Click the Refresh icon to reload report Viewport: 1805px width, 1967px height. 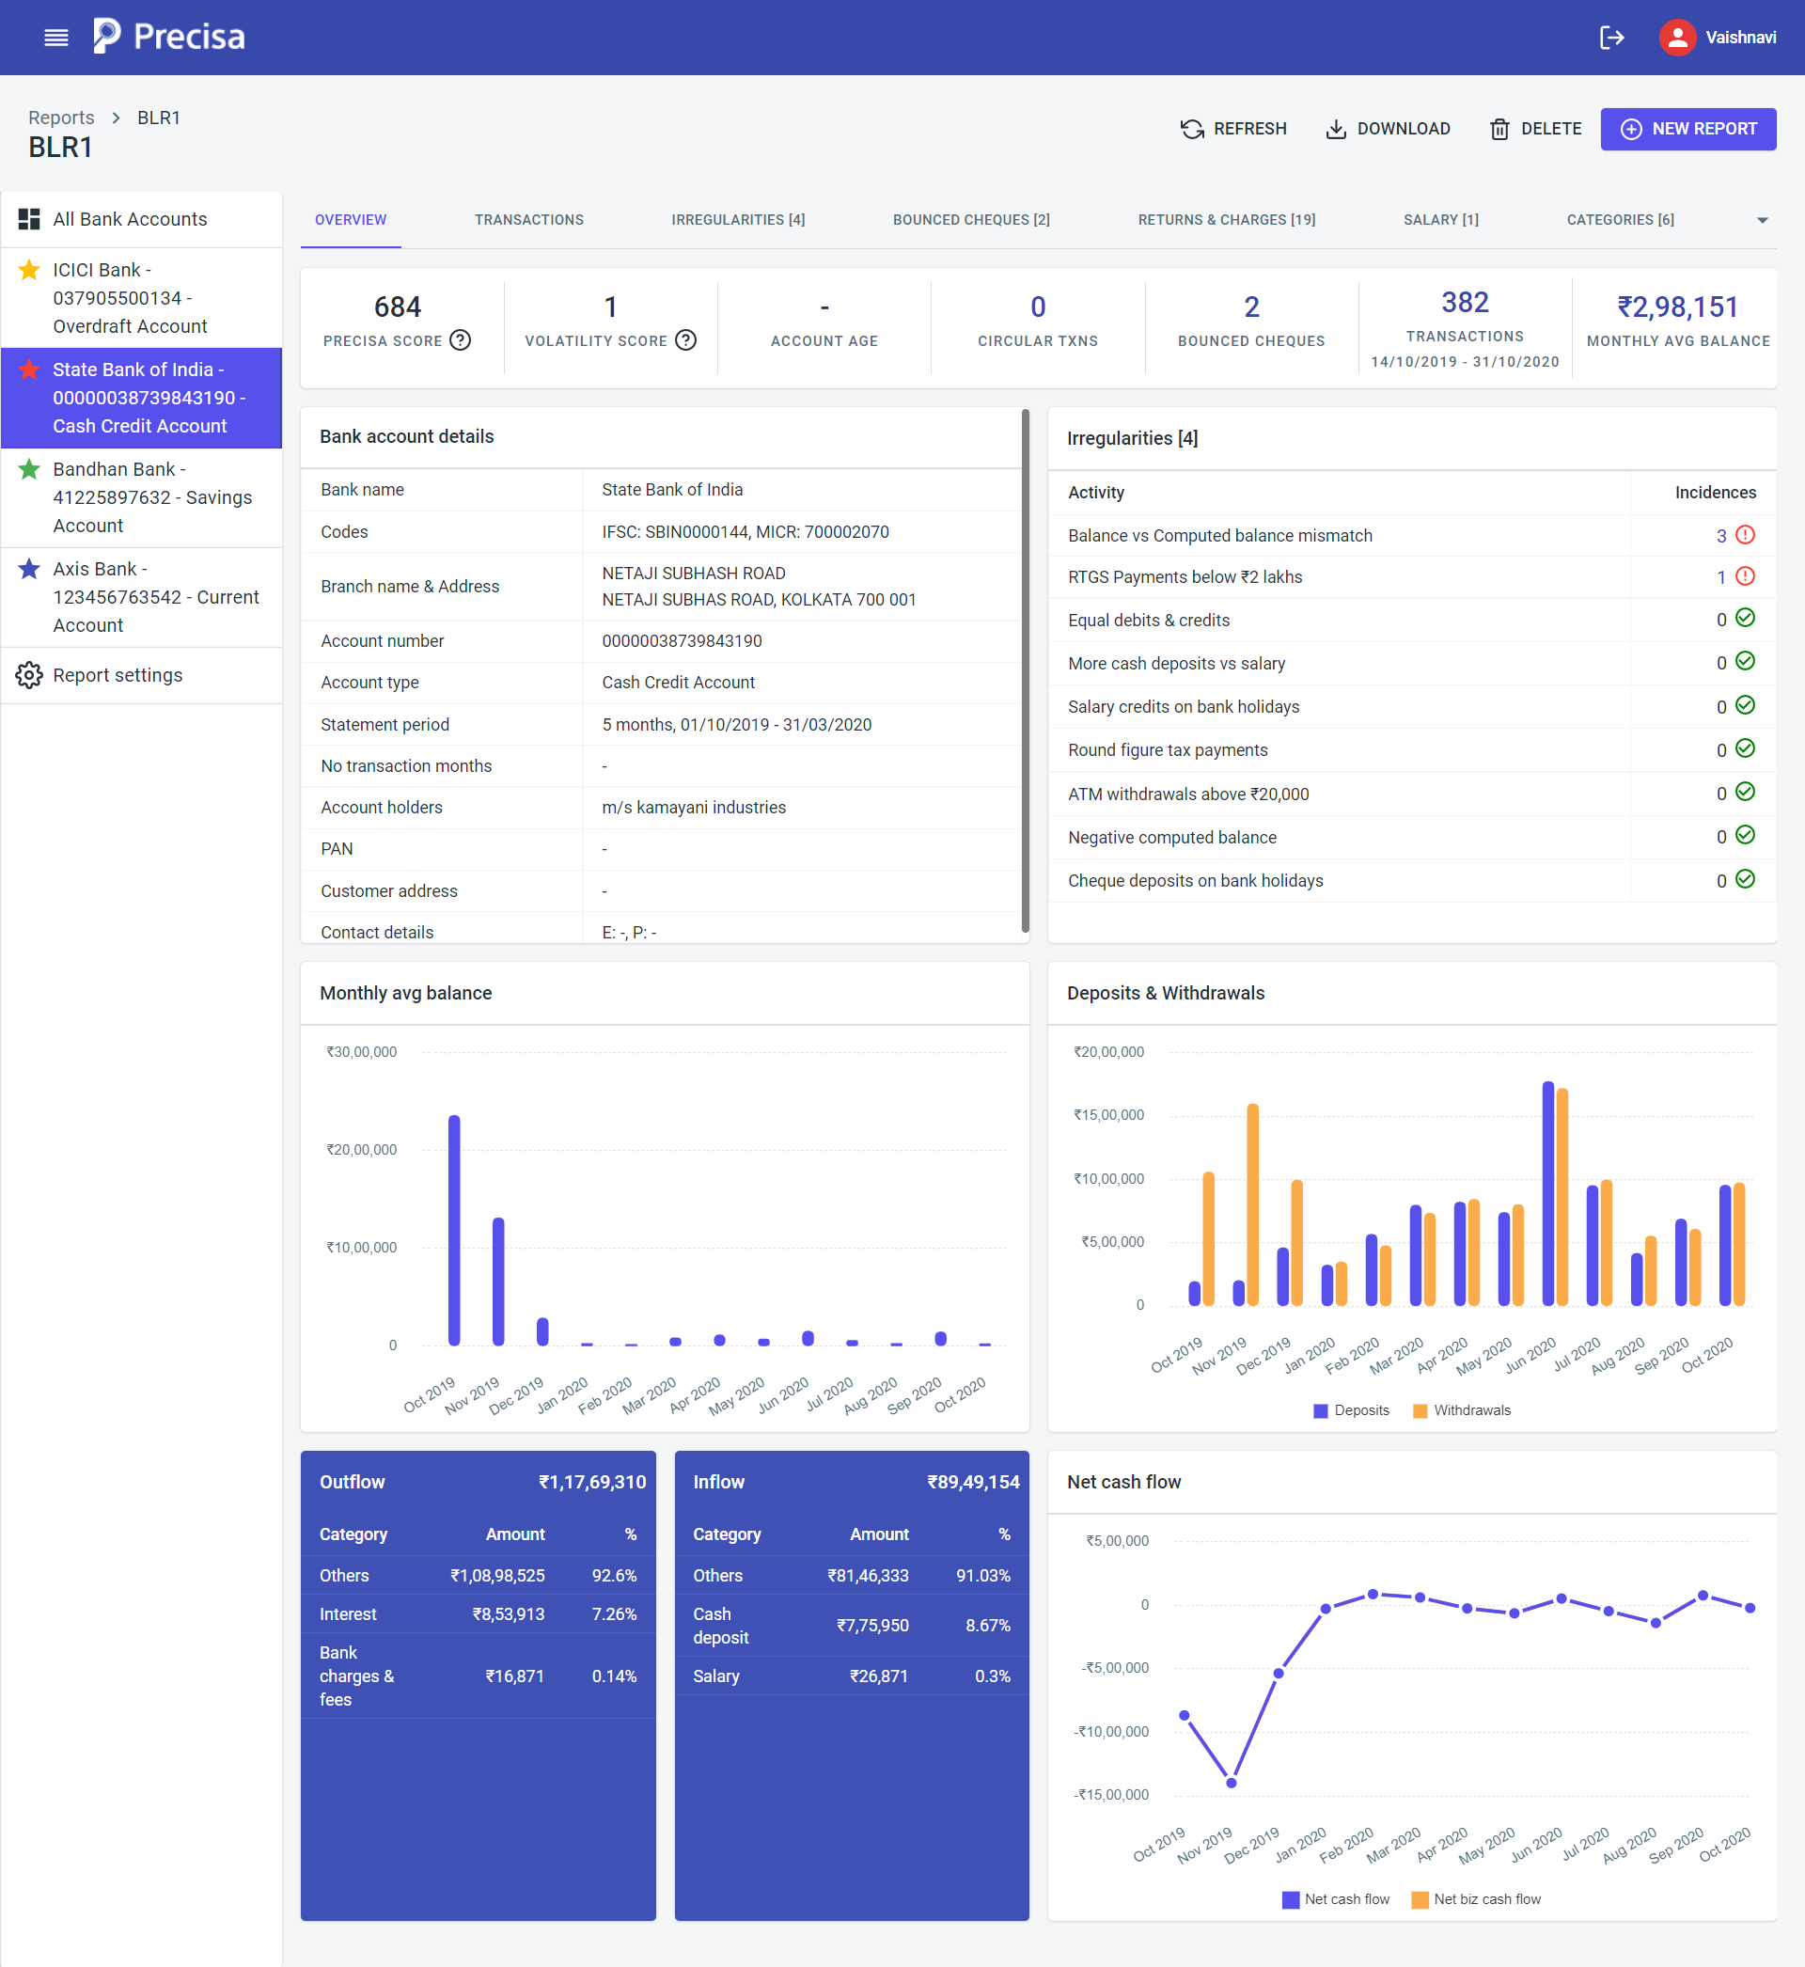coord(1190,130)
